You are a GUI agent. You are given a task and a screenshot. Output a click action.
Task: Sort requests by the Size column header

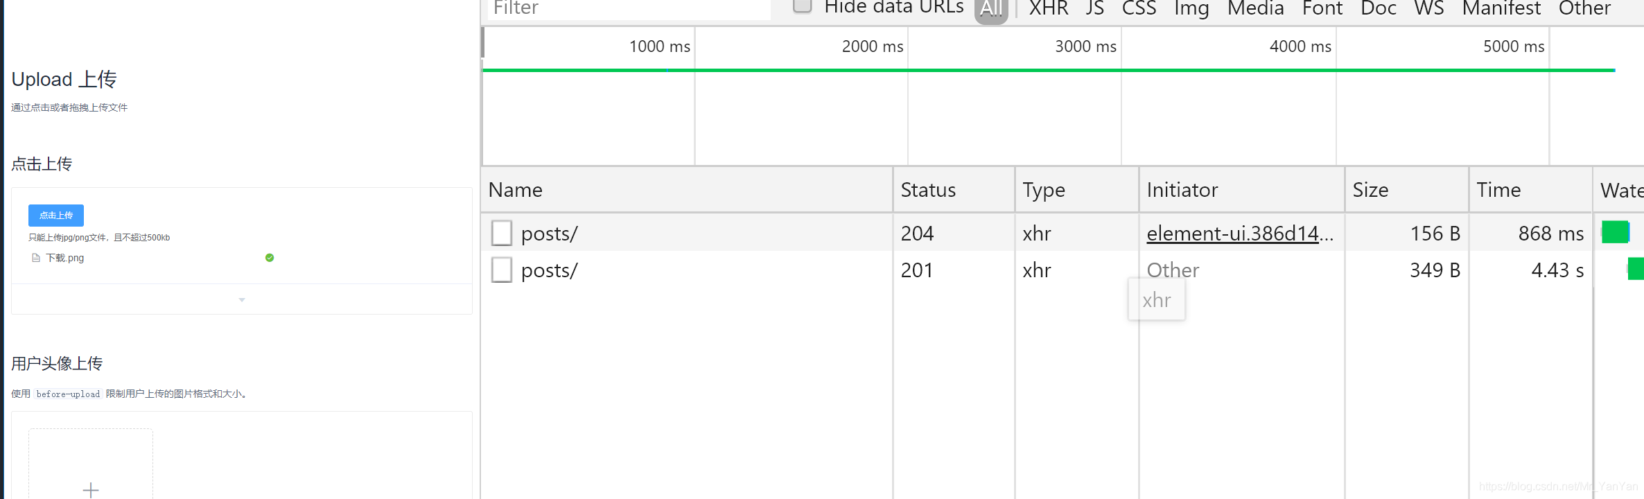(x=1370, y=190)
